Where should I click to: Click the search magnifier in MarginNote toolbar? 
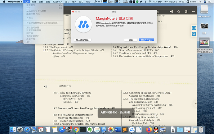[x=179, y=12]
